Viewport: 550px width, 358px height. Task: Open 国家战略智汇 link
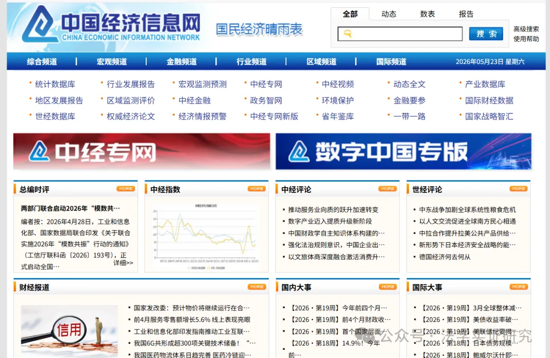pyautogui.click(x=489, y=116)
